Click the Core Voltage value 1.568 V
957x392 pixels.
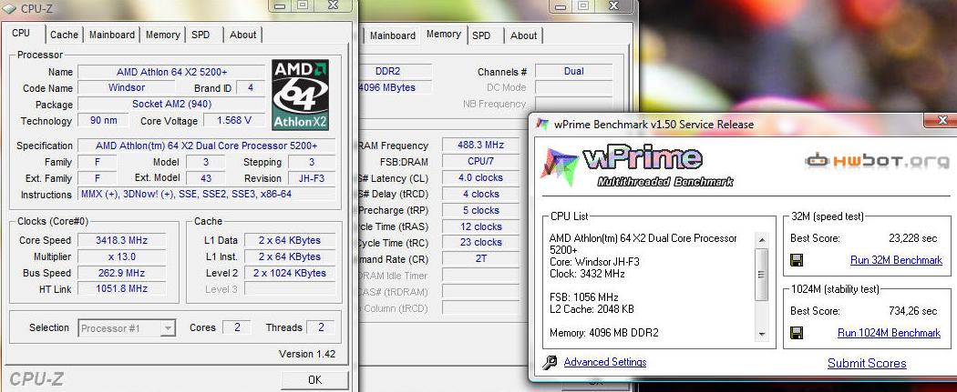click(x=234, y=121)
